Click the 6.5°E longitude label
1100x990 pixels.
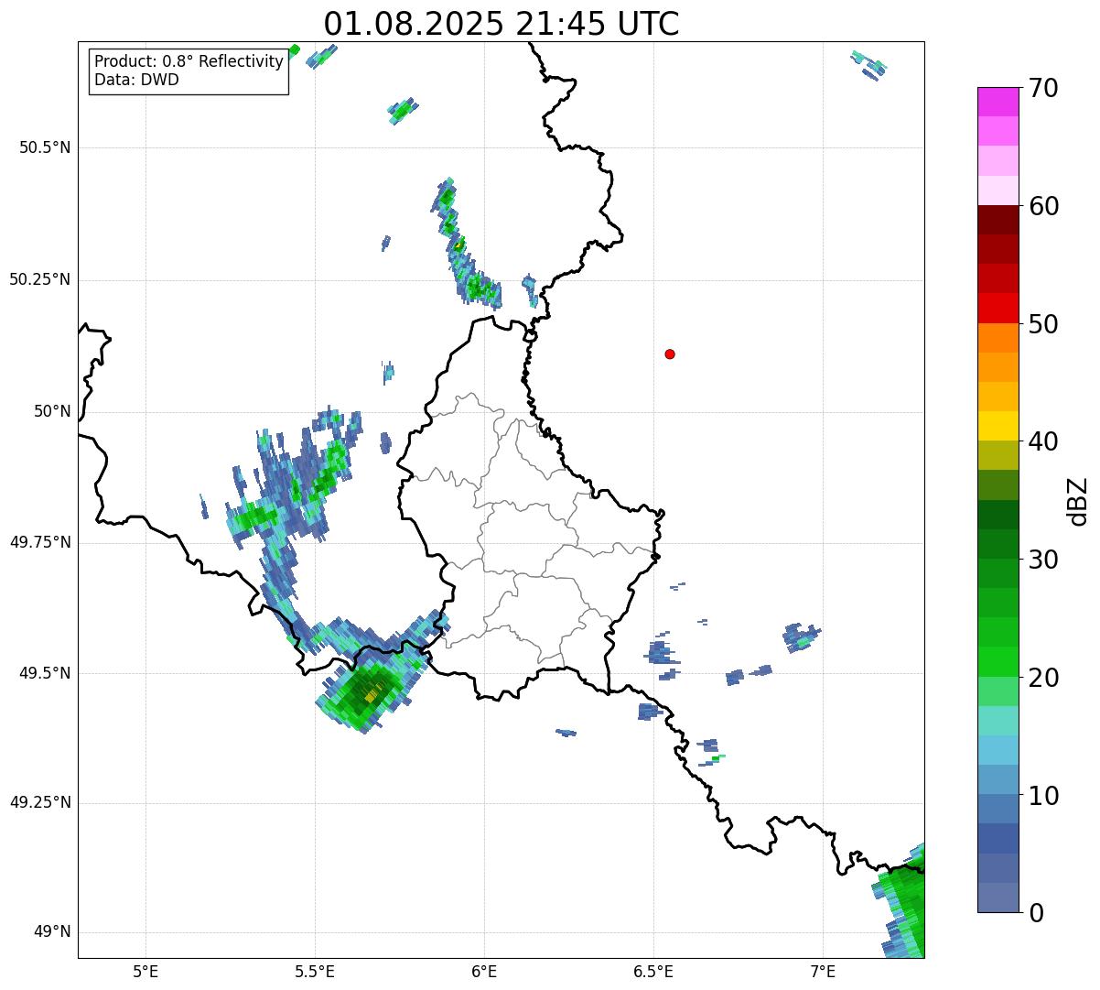pos(653,971)
